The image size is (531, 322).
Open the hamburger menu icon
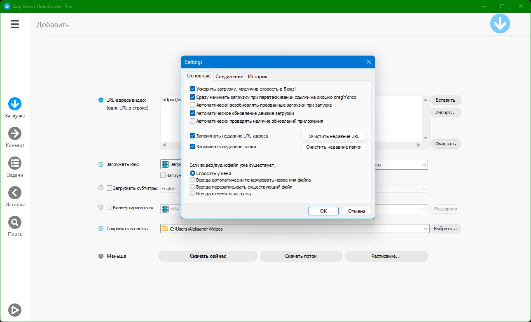coord(15,24)
